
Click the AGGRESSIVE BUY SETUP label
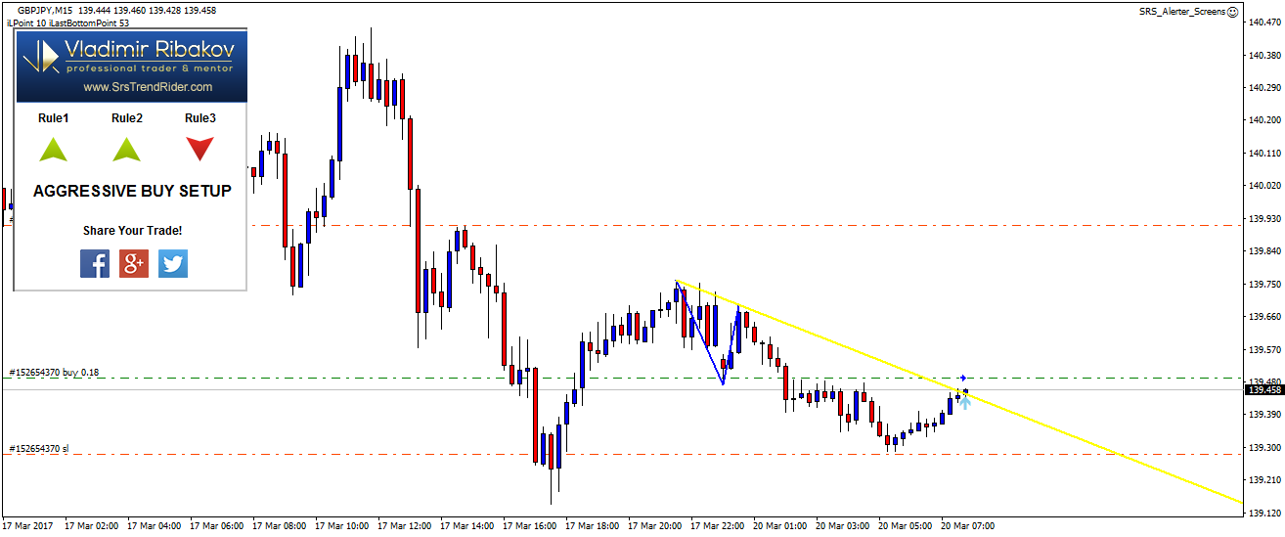click(132, 192)
